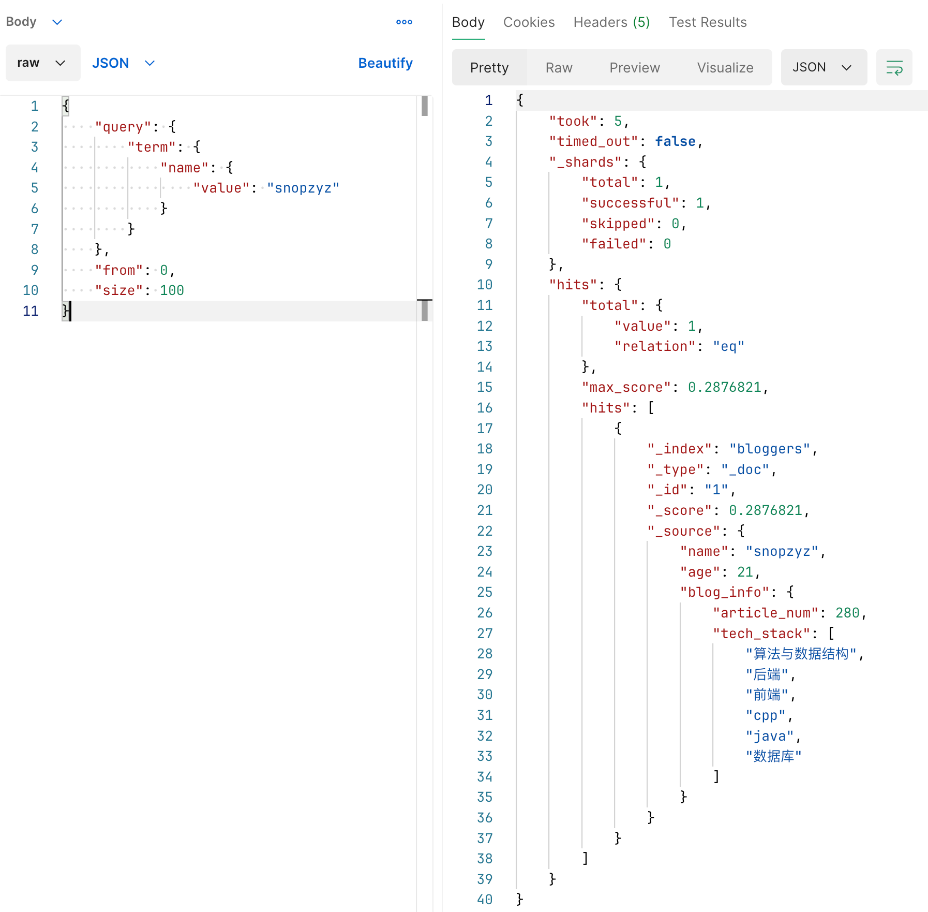The width and height of the screenshot is (928, 912).
Task: Click the request editor scrollbar thumb
Action: (x=425, y=106)
